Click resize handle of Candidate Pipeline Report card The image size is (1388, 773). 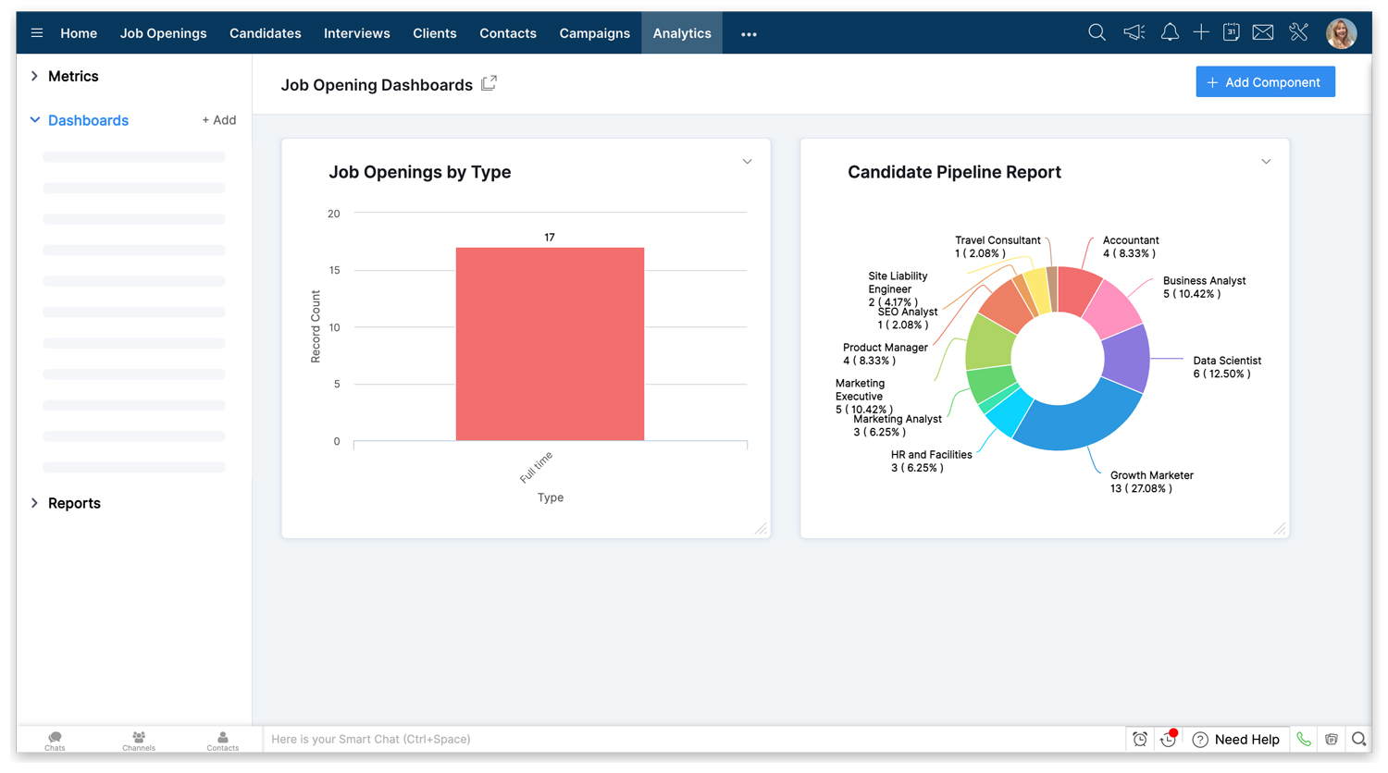click(x=1280, y=529)
